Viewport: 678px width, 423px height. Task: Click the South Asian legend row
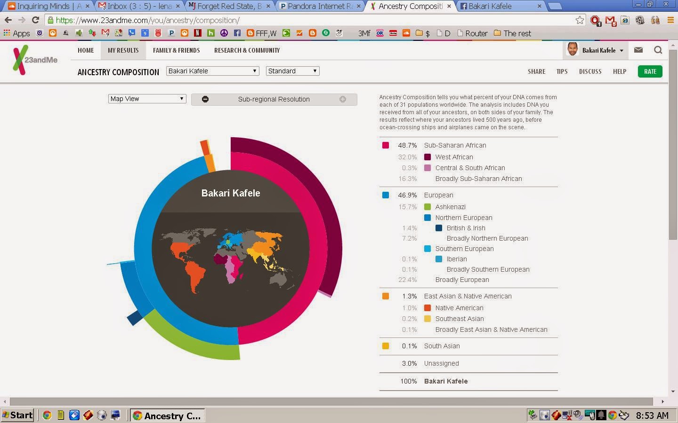[x=468, y=346]
